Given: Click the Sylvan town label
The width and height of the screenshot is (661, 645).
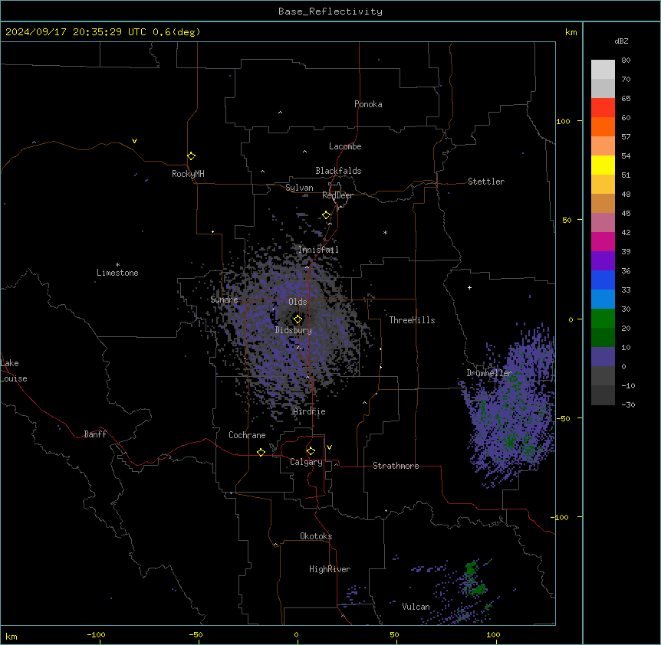Looking at the screenshot, I should coord(299,188).
